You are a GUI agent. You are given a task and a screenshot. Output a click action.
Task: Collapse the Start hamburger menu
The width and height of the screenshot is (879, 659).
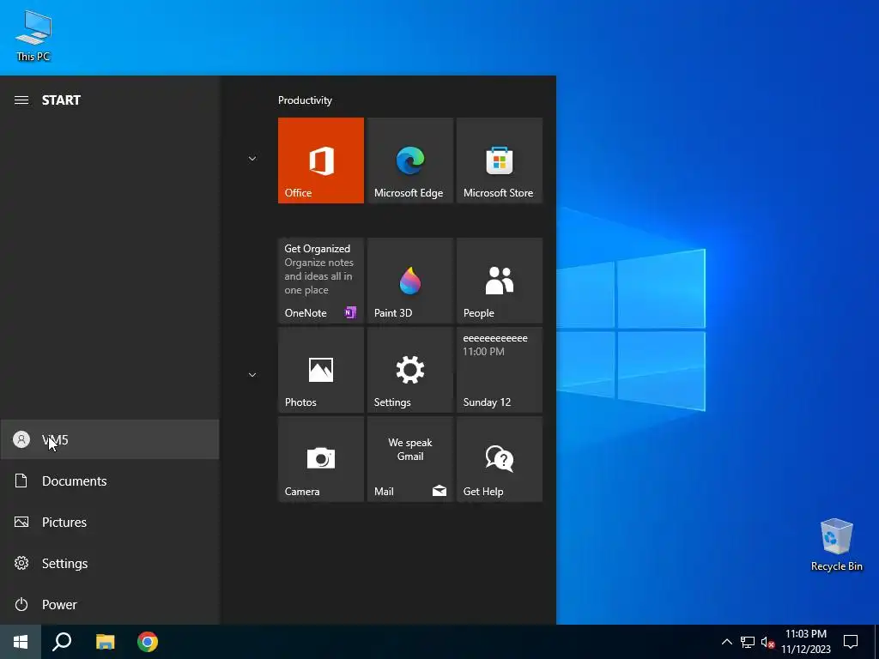tap(21, 100)
